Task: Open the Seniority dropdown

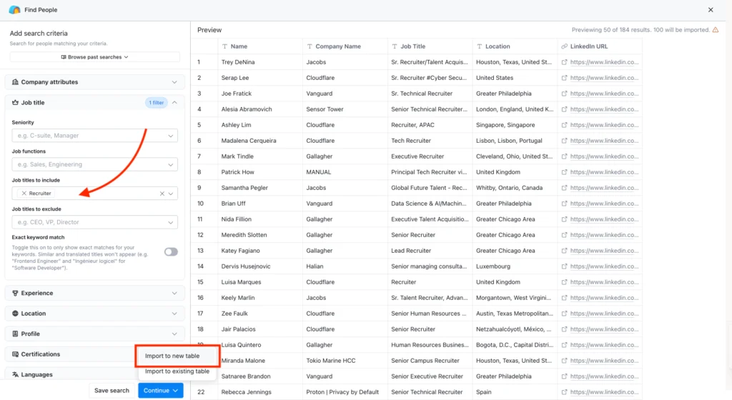Action: pyautogui.click(x=94, y=136)
